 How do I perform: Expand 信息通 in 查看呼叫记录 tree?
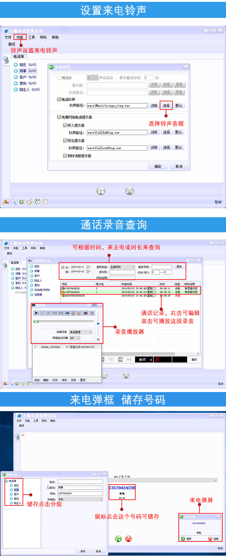click(x=31, y=295)
